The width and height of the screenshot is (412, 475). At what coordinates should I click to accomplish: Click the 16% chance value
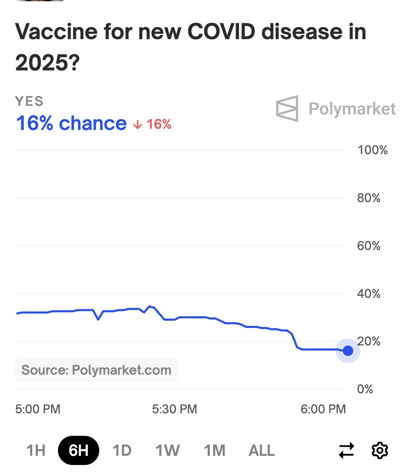click(x=71, y=123)
